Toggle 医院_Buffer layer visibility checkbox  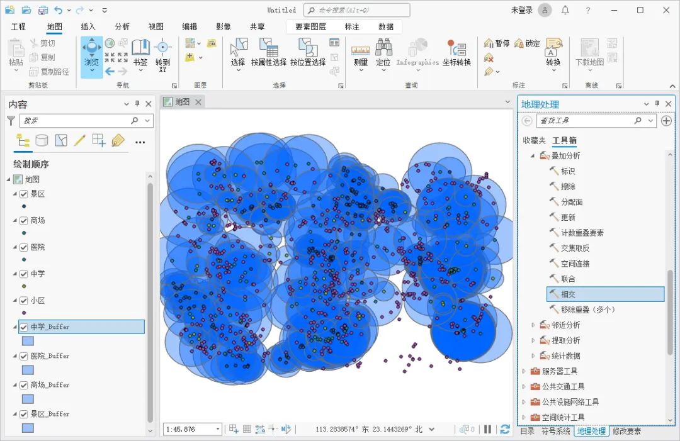click(x=24, y=356)
